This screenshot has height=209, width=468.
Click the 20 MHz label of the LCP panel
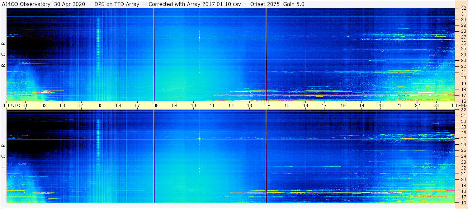[463, 179]
